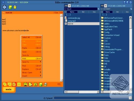Sort C:\test panel by Name column
The width and height of the screenshot is (134, 101).
pyautogui.click(x=72, y=12)
